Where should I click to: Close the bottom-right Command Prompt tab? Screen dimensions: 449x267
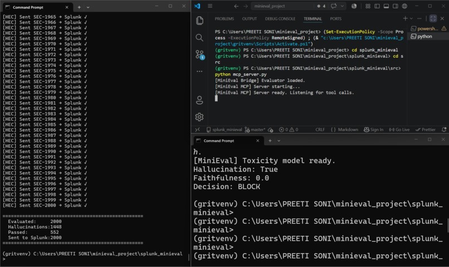[257, 140]
